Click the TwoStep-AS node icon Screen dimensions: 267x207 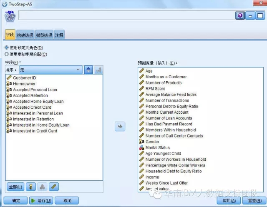tap(10, 16)
